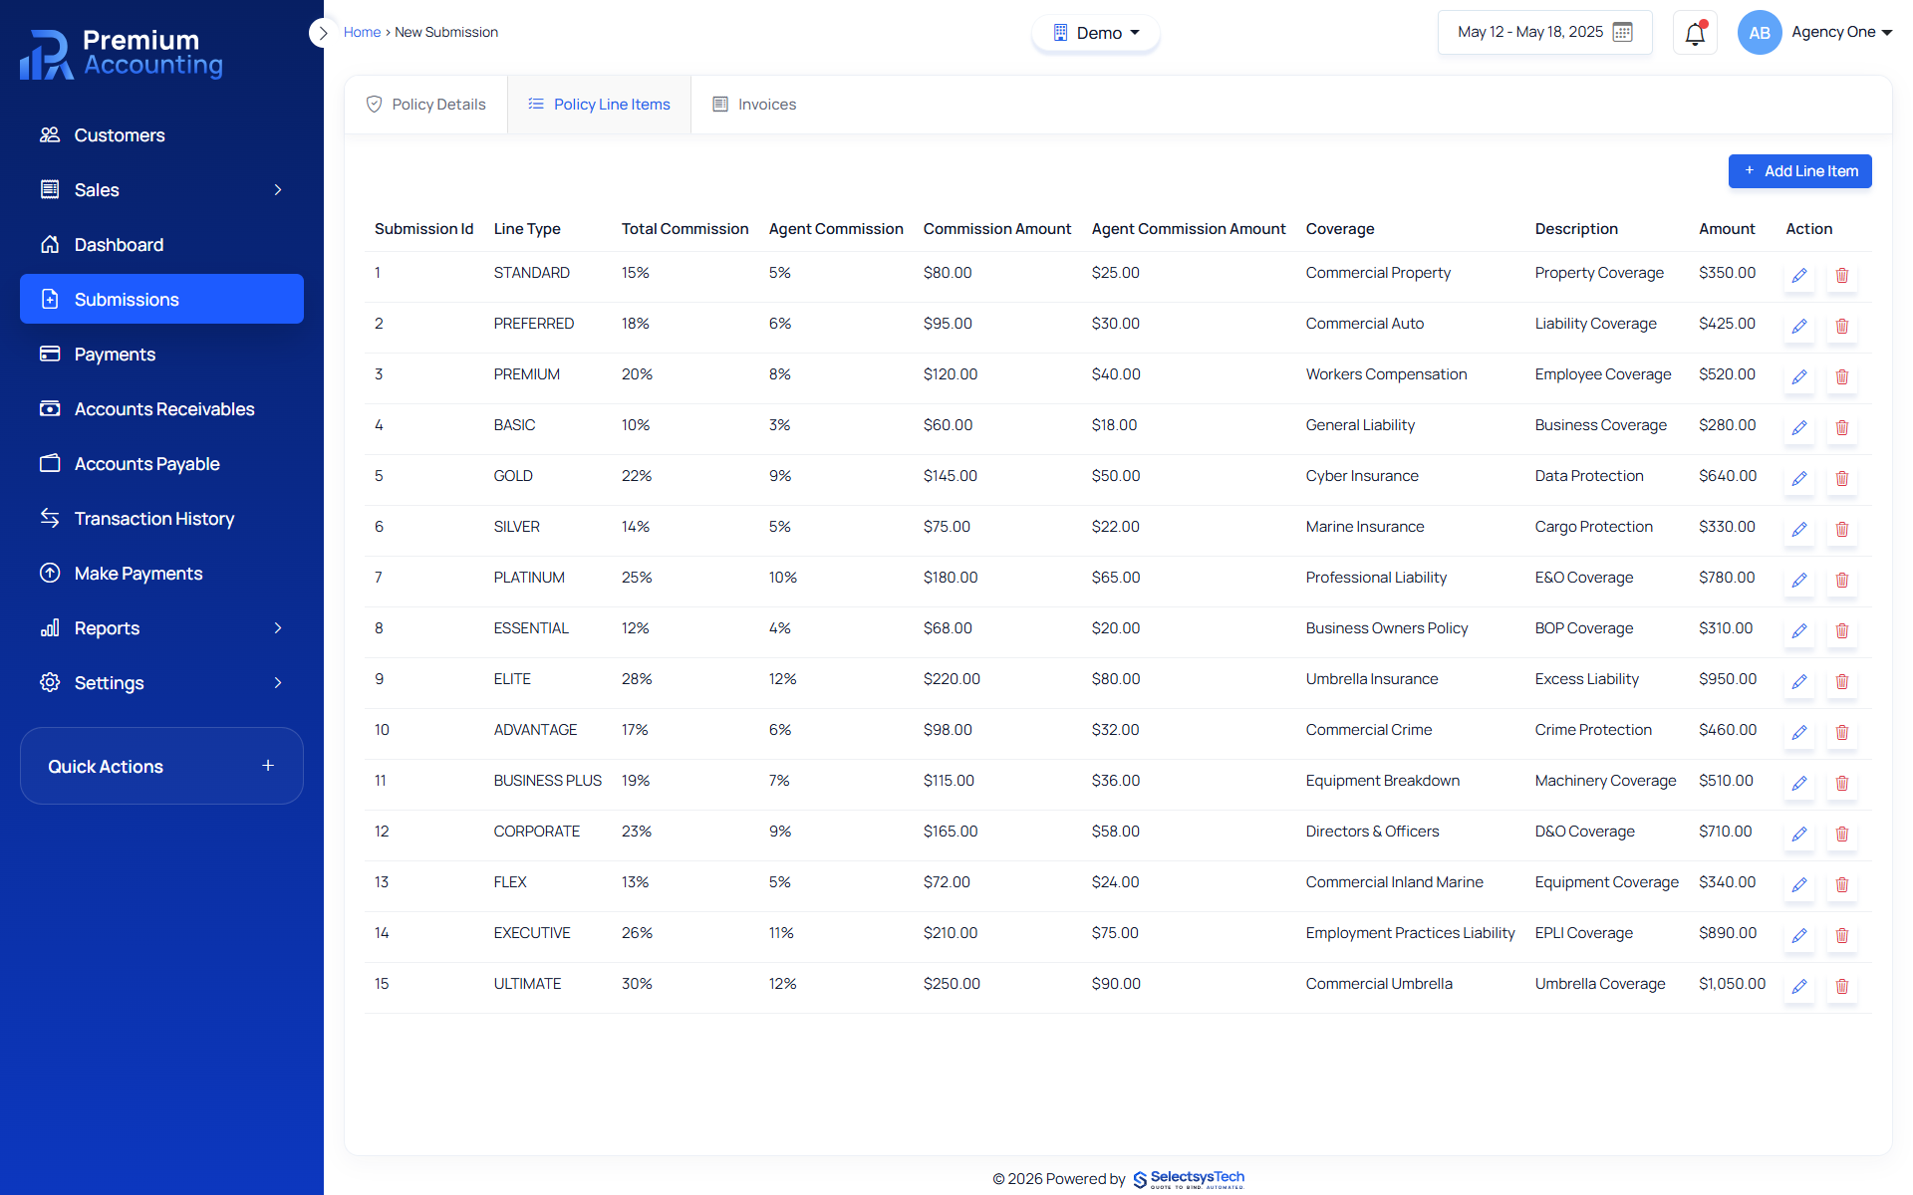Edit the ELITE line item
1913x1195 pixels.
coord(1799,682)
